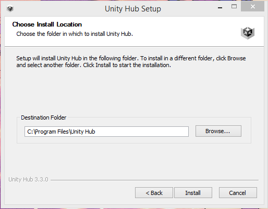Image resolution: width=268 pixels, height=209 pixels.
Task: Cancel the Unity Hub setup
Action: click(x=238, y=192)
